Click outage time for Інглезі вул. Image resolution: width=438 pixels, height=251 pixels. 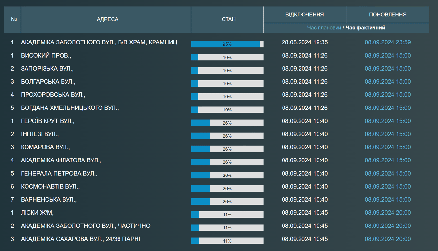(x=304, y=134)
